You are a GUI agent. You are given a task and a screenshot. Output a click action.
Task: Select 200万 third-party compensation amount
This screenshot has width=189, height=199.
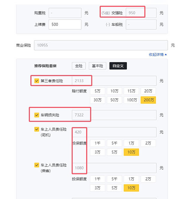[x=148, y=100]
